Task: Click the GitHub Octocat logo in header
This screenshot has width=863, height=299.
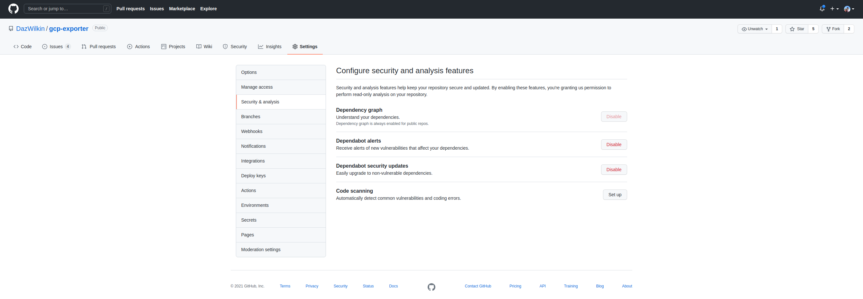Action: point(14,9)
